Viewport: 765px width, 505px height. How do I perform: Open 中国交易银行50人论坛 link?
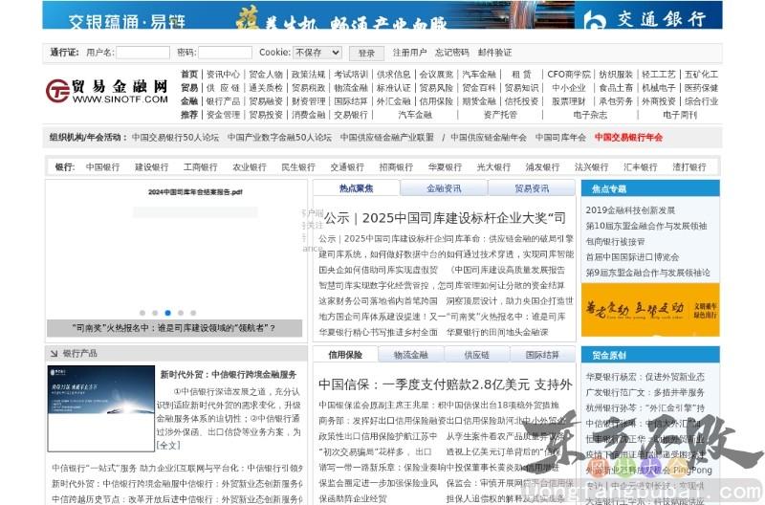tap(176, 138)
